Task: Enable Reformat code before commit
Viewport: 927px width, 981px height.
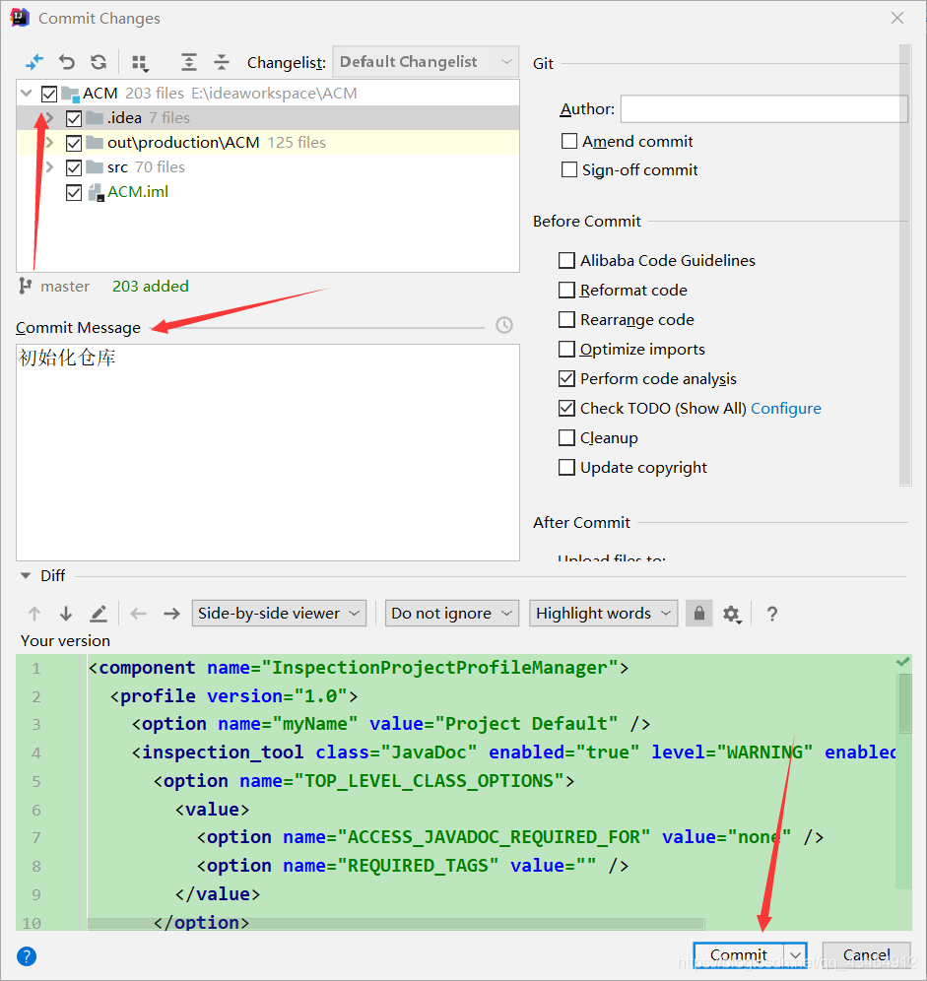Action: pyautogui.click(x=566, y=290)
